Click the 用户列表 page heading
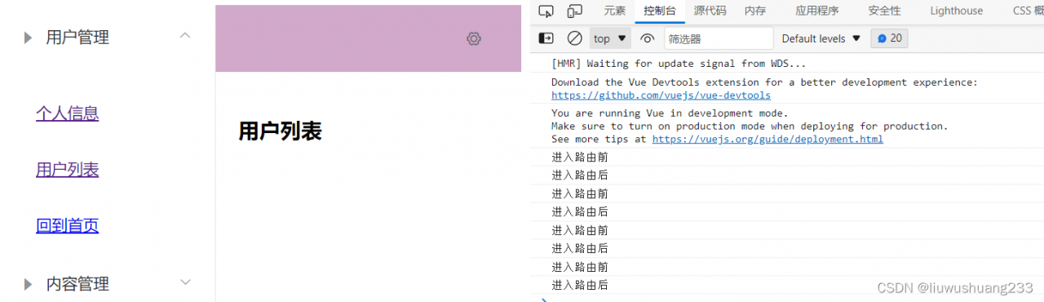The image size is (1044, 302). click(x=280, y=131)
